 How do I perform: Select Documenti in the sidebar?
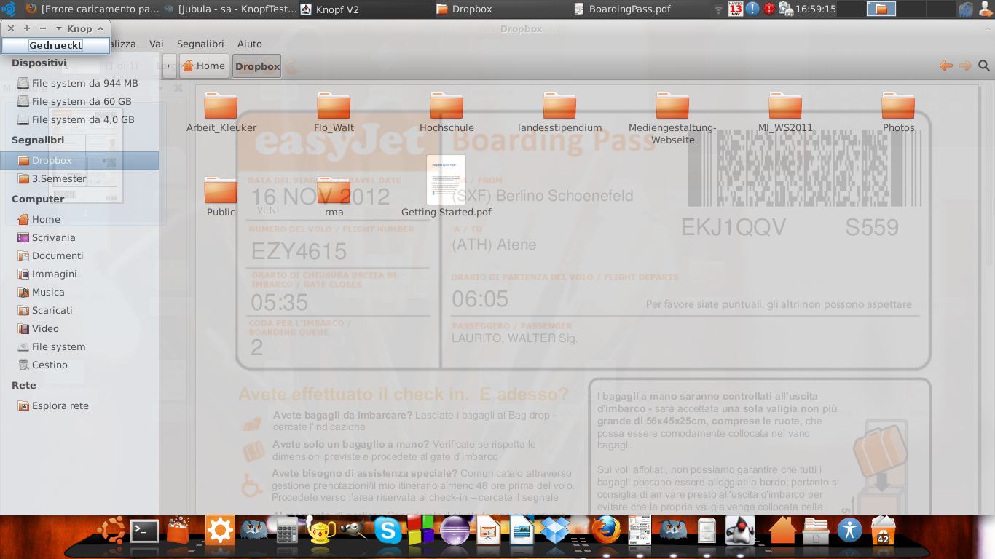(79, 255)
